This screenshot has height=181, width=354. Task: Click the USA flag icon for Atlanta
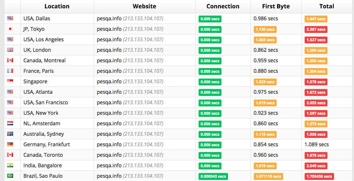(10, 92)
